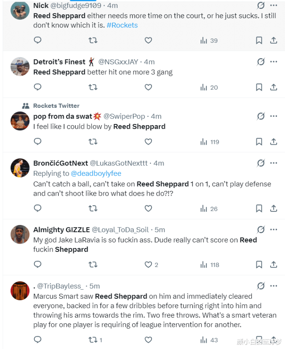Screen dimensions: 285x349
Task: Reply to Nick's Reed Sheppard tweet
Action: [x=38, y=40]
